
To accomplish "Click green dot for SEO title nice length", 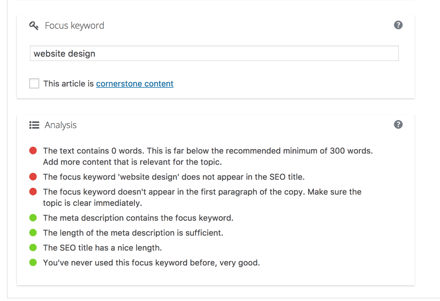I will pos(33,247).
